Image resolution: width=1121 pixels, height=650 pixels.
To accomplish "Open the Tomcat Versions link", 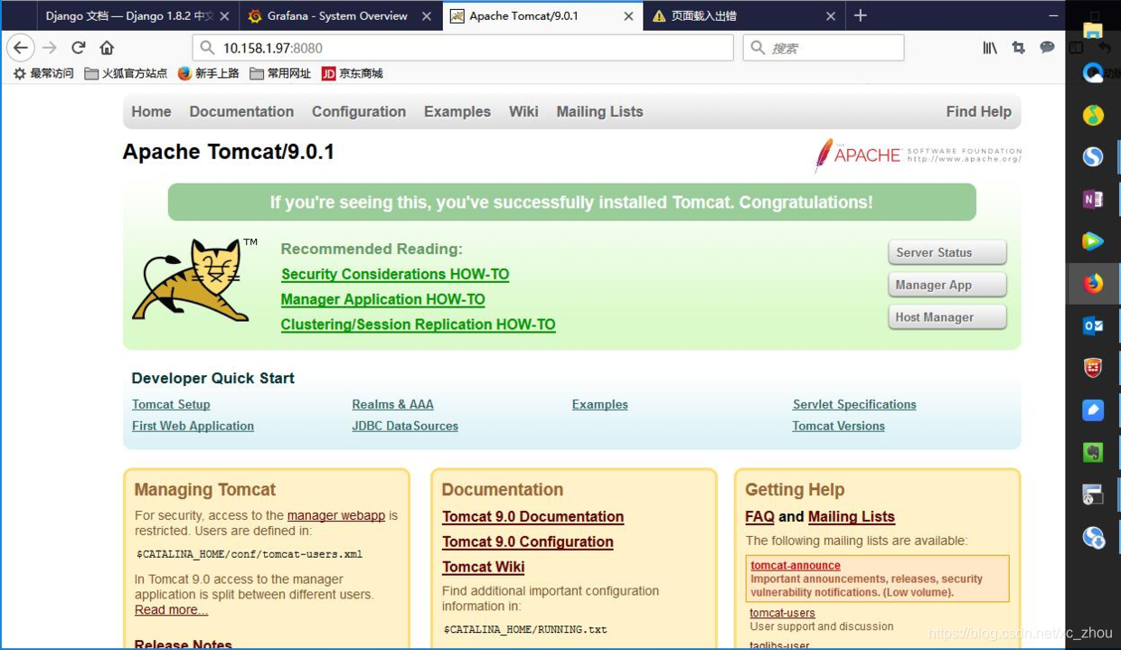I will (x=839, y=426).
